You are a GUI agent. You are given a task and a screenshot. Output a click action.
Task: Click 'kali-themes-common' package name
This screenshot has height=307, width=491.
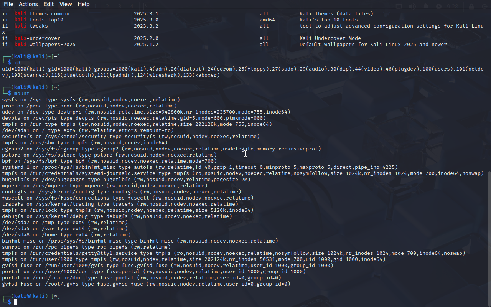42,14
